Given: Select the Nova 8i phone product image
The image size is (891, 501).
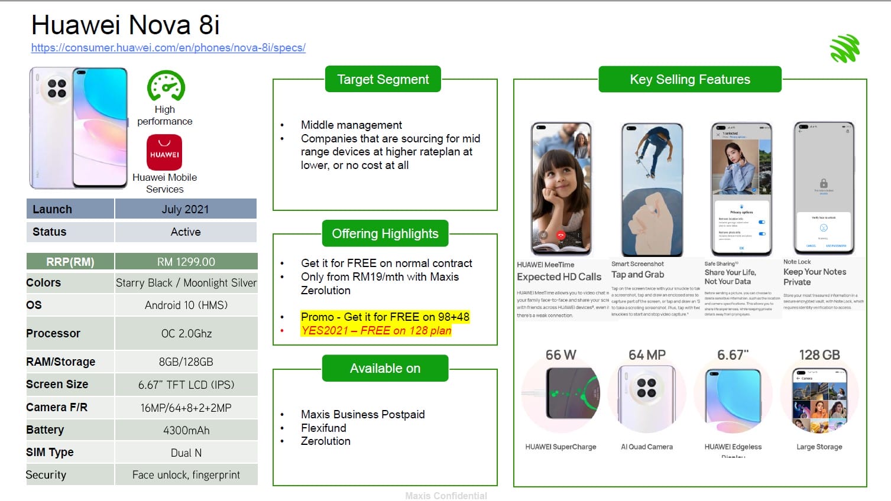Looking at the screenshot, I should (x=79, y=128).
